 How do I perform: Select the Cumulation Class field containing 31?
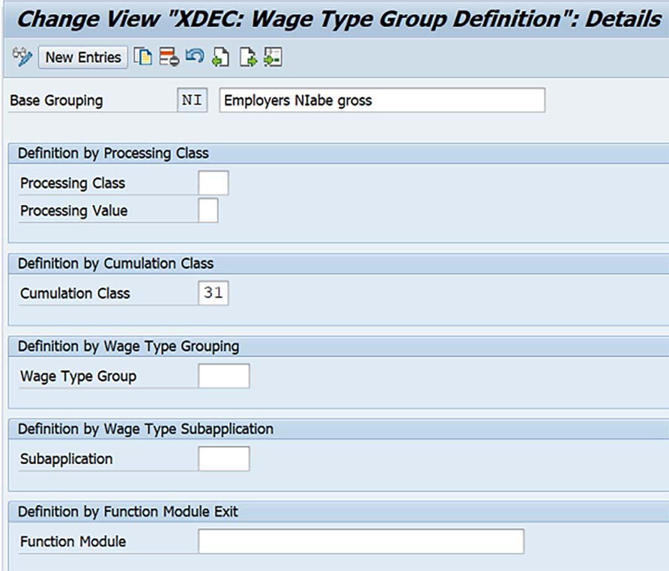pyautogui.click(x=213, y=293)
